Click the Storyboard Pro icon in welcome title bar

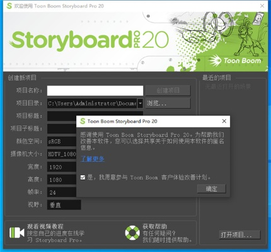point(9,6)
